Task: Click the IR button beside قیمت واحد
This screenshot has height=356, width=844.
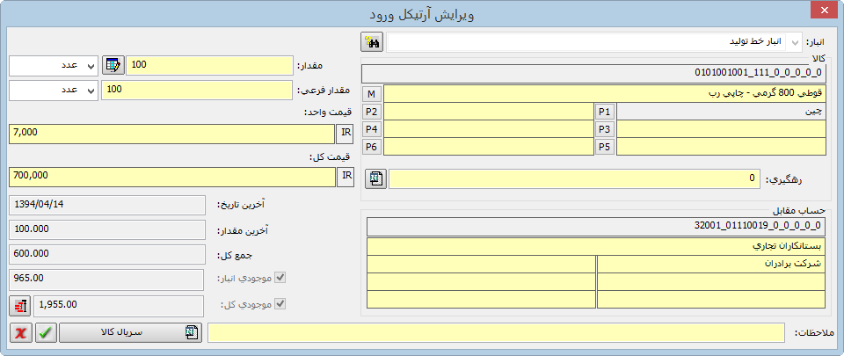Action: (346, 133)
